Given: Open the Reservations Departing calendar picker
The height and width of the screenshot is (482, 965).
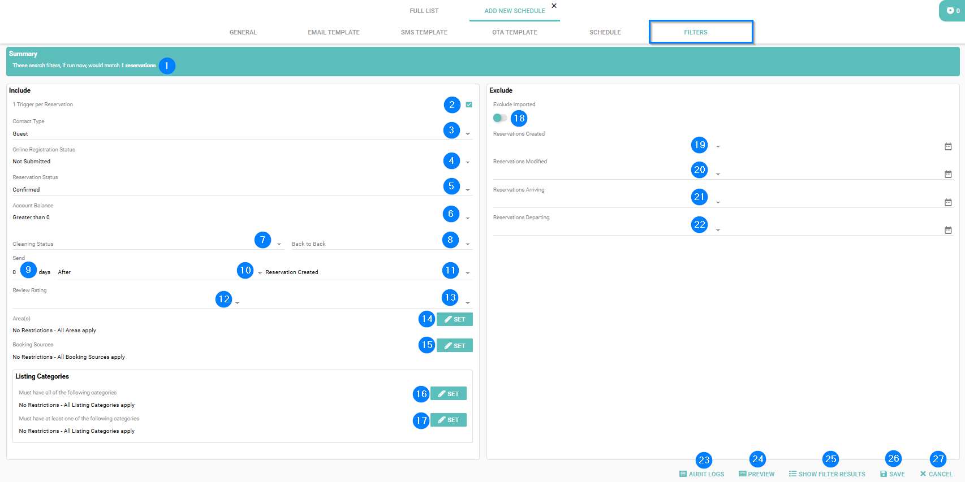Looking at the screenshot, I should (x=948, y=230).
